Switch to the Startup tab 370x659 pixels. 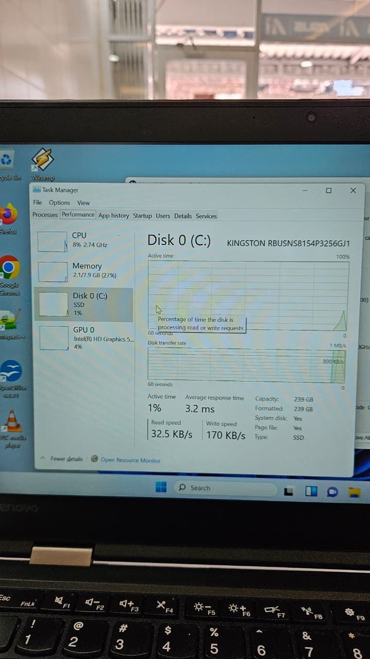pos(142,216)
